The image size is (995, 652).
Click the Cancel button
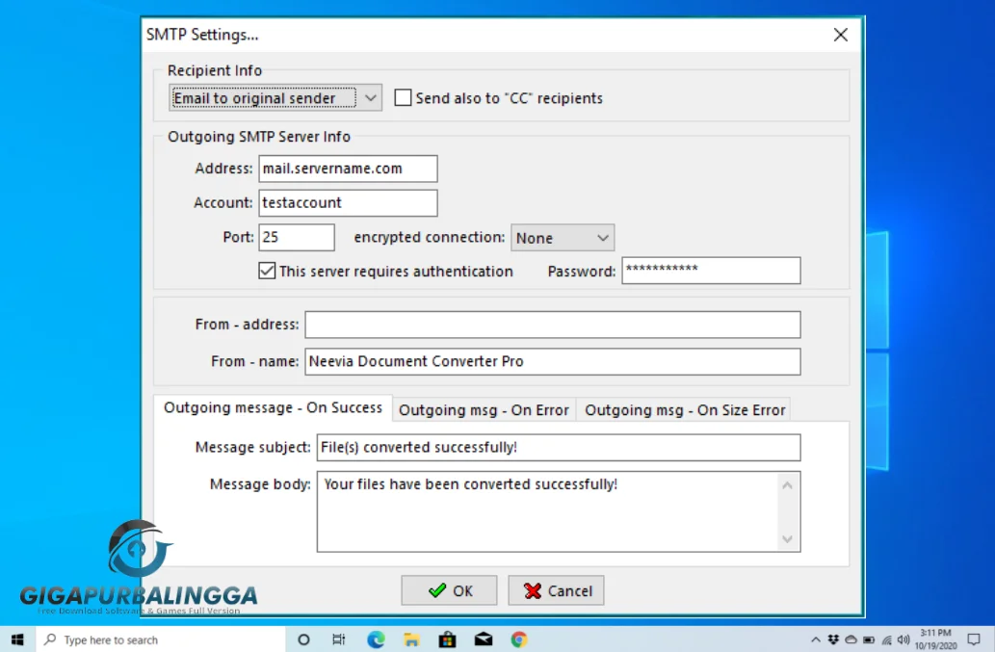click(x=556, y=590)
